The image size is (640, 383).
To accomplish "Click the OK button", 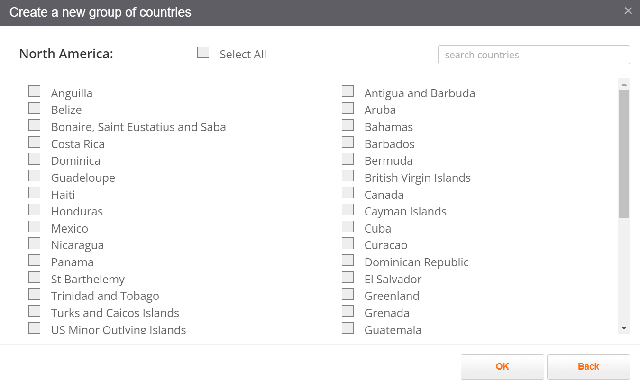I will coord(502,366).
